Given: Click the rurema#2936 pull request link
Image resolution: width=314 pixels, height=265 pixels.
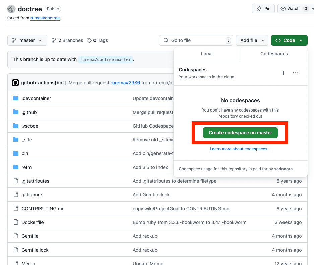Looking at the screenshot, I should [x=125, y=82].
